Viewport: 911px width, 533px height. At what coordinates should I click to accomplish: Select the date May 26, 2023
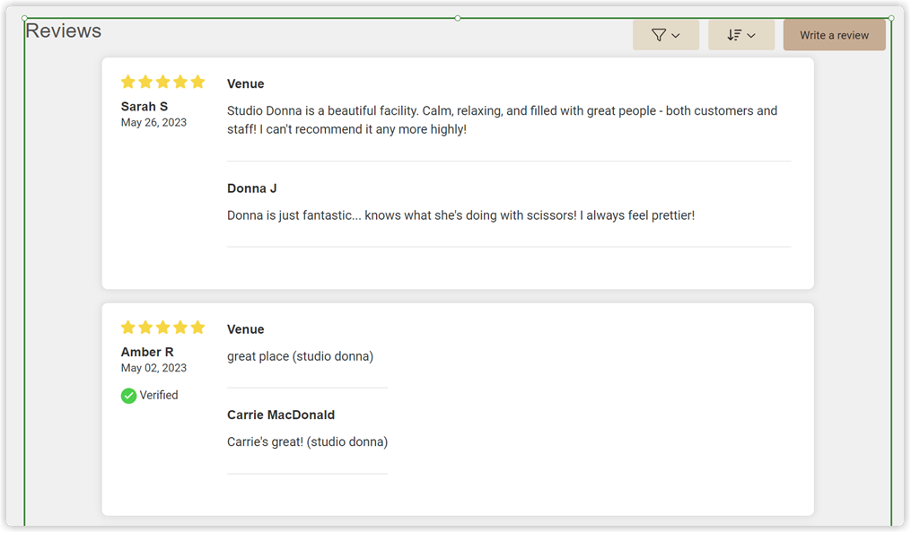click(153, 123)
